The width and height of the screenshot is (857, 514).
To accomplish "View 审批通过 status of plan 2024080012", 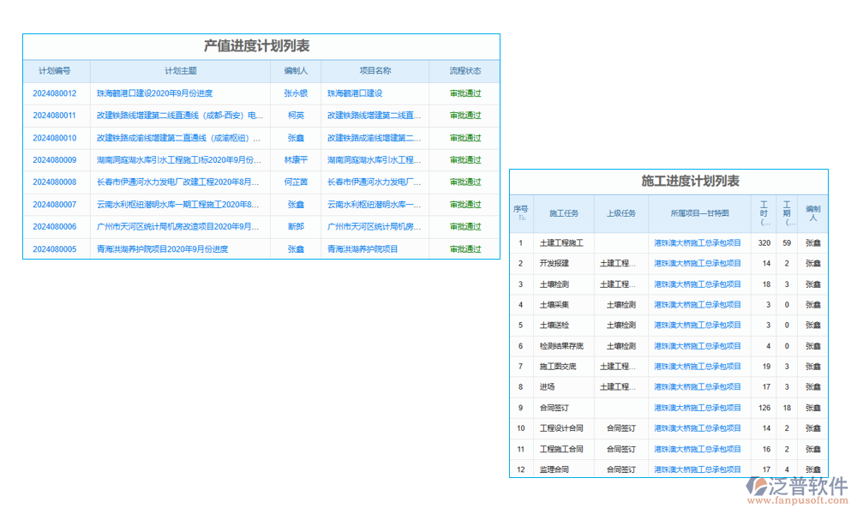I will coord(465,93).
